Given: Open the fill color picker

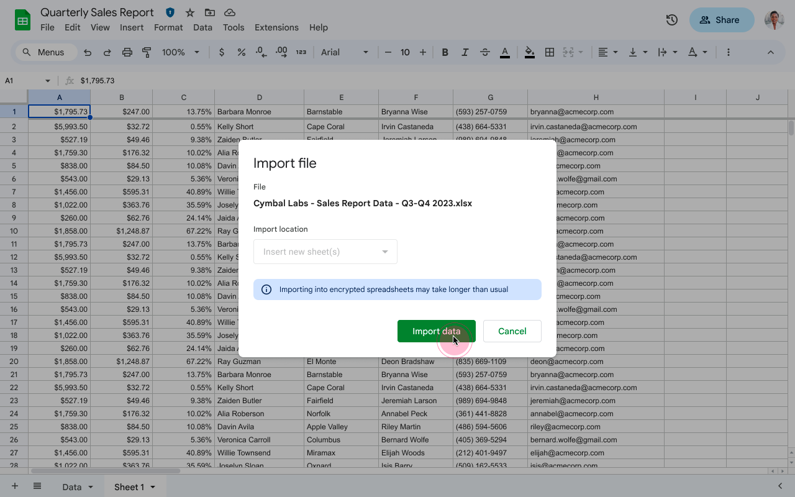Looking at the screenshot, I should 529,52.
